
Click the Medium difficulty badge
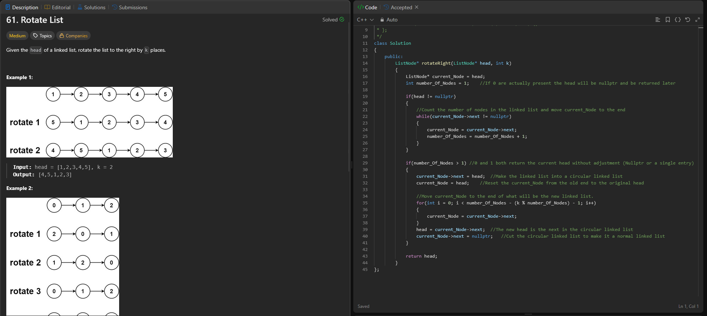17,36
